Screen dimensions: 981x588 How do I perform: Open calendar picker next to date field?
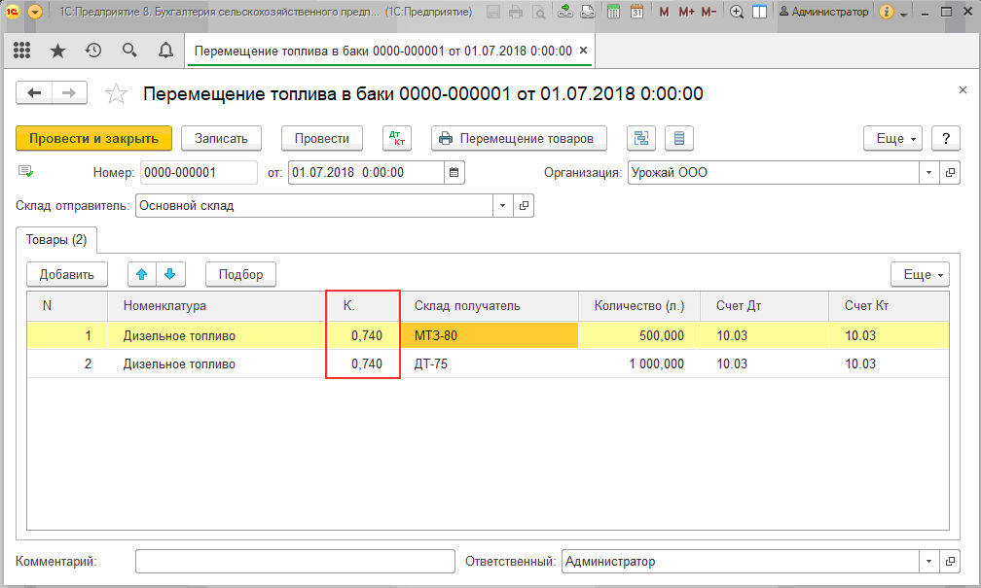454,173
